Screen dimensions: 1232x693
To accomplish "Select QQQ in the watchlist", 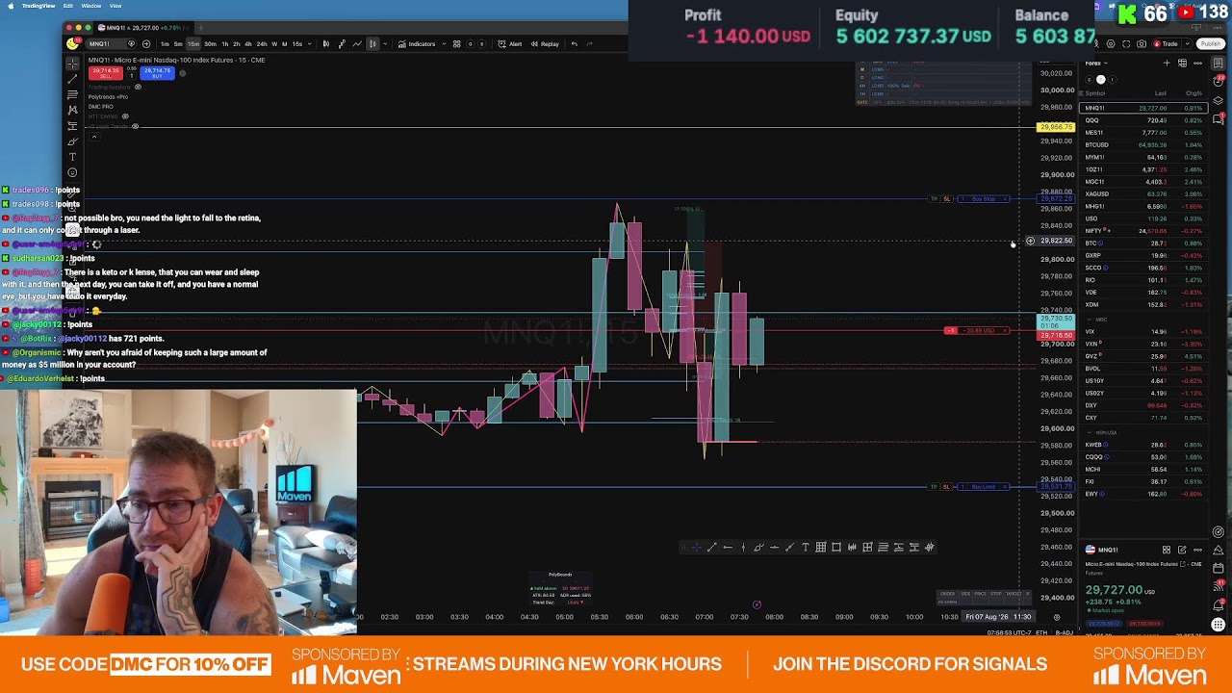I will pos(1142,120).
